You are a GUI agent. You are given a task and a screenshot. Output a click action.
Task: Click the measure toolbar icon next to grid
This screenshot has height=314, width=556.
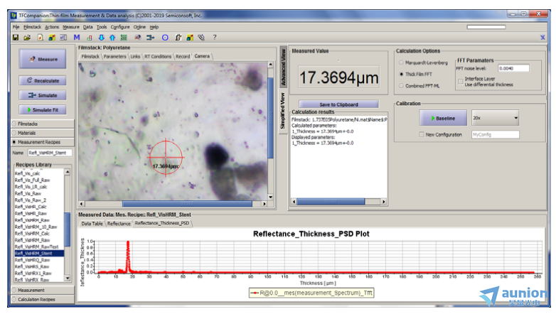[x=138, y=37]
